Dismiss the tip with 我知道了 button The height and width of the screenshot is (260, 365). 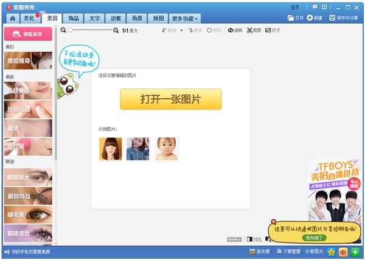pyautogui.click(x=314, y=237)
